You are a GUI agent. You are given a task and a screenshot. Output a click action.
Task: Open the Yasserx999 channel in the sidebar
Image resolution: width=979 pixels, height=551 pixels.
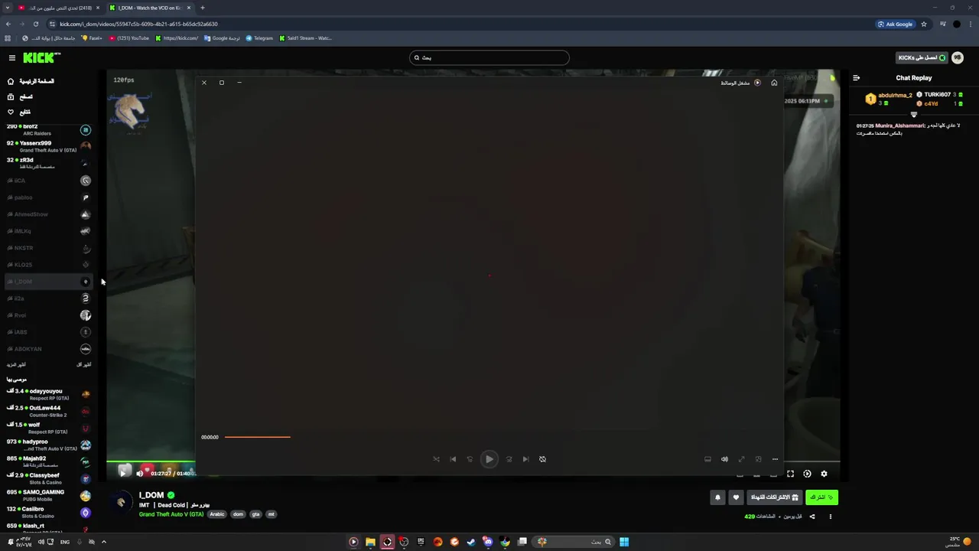coord(49,146)
